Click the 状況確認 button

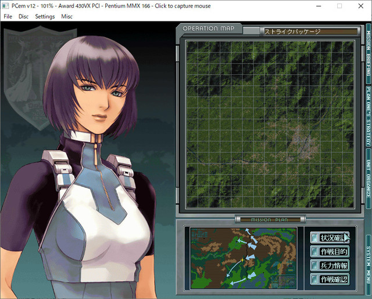(330, 238)
